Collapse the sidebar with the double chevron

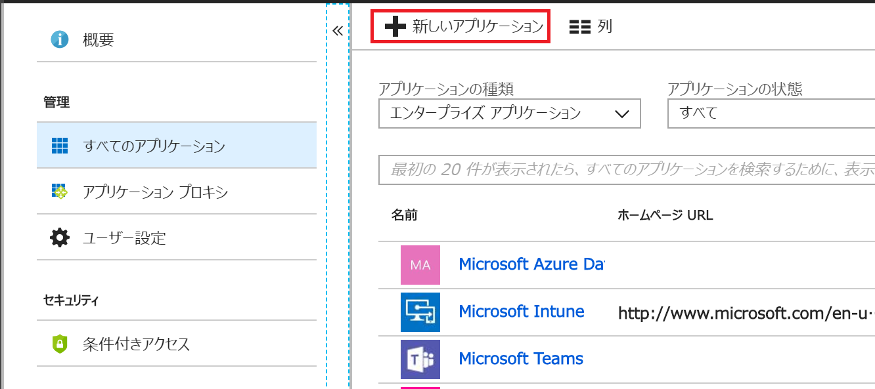[x=338, y=31]
